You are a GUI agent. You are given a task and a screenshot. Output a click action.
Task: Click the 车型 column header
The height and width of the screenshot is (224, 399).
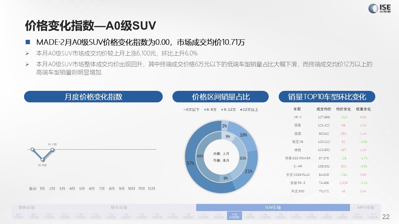point(297,109)
